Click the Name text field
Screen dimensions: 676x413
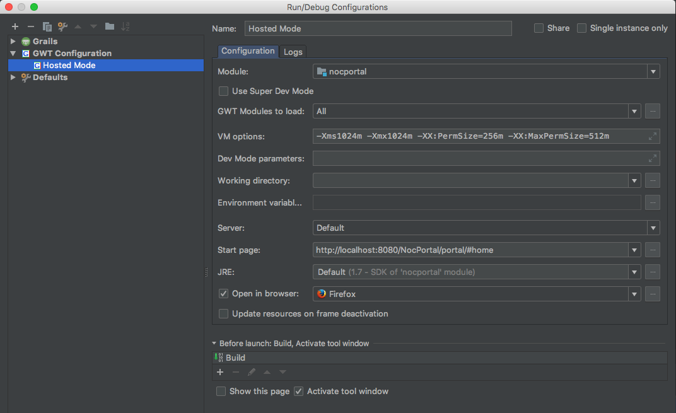tap(378, 28)
